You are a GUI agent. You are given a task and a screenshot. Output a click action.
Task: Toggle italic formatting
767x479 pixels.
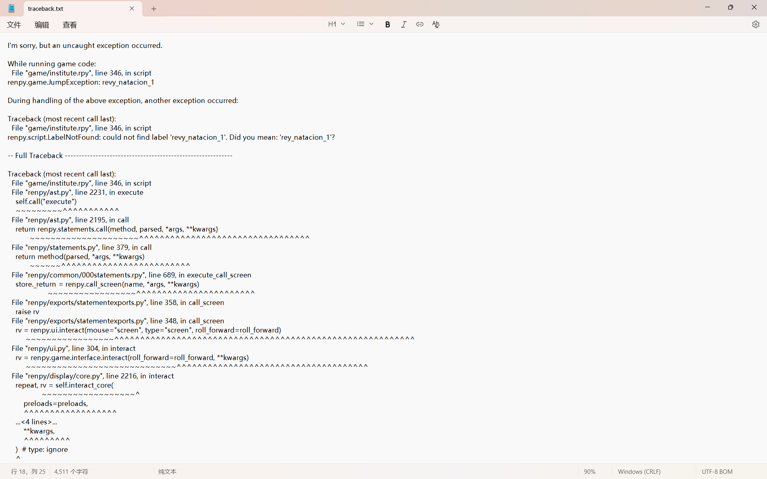coord(403,24)
